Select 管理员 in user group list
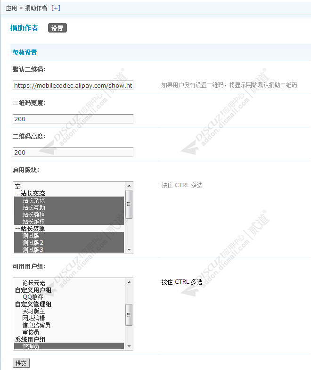The width and height of the screenshot is (311, 370). tap(69, 346)
